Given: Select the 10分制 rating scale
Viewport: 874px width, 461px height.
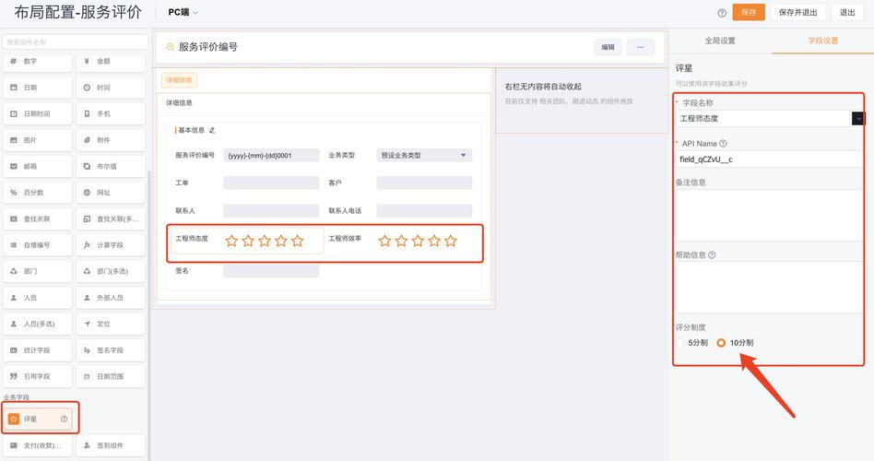Looking at the screenshot, I should coord(721,342).
